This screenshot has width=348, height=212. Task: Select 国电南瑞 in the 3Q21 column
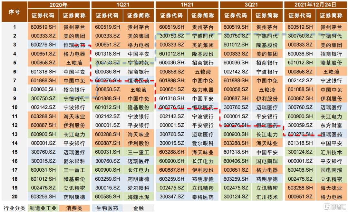pos(267,161)
